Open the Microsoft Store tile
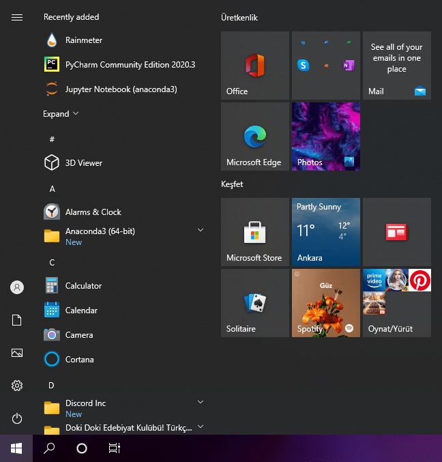 tap(255, 232)
